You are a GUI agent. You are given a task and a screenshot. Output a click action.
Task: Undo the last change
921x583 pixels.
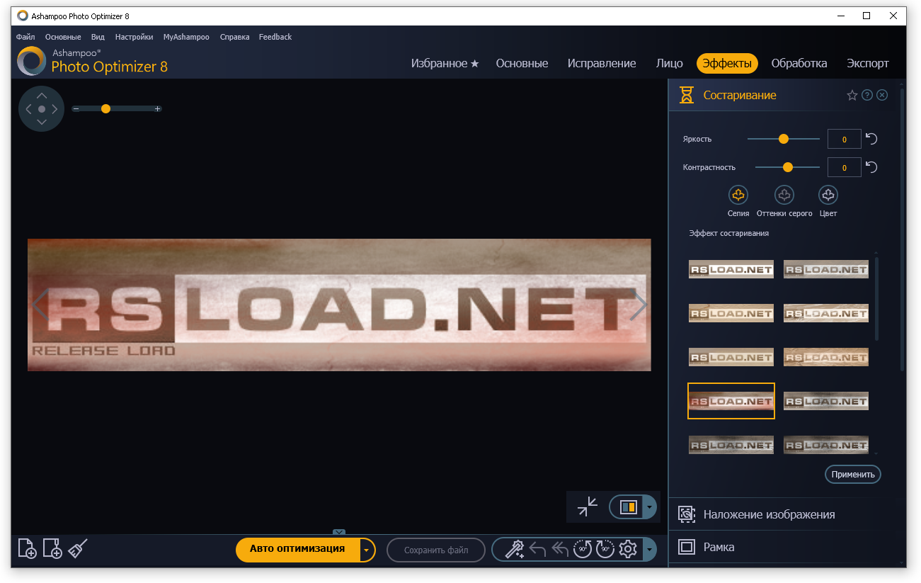click(538, 550)
